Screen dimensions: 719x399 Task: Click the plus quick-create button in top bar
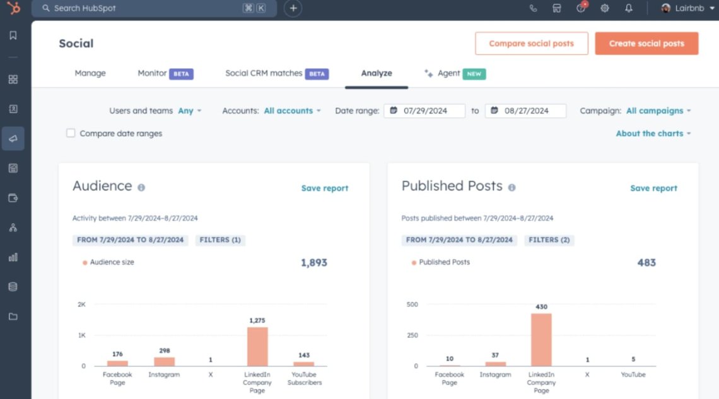293,8
